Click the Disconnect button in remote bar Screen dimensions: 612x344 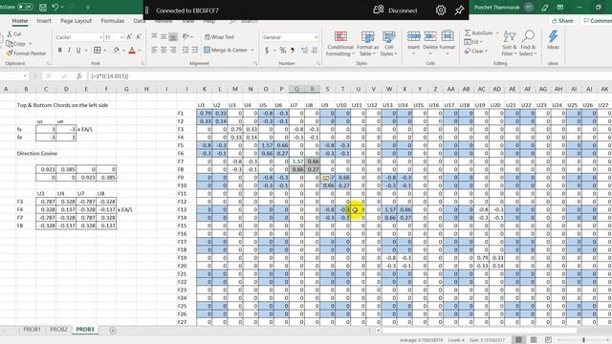tap(395, 11)
